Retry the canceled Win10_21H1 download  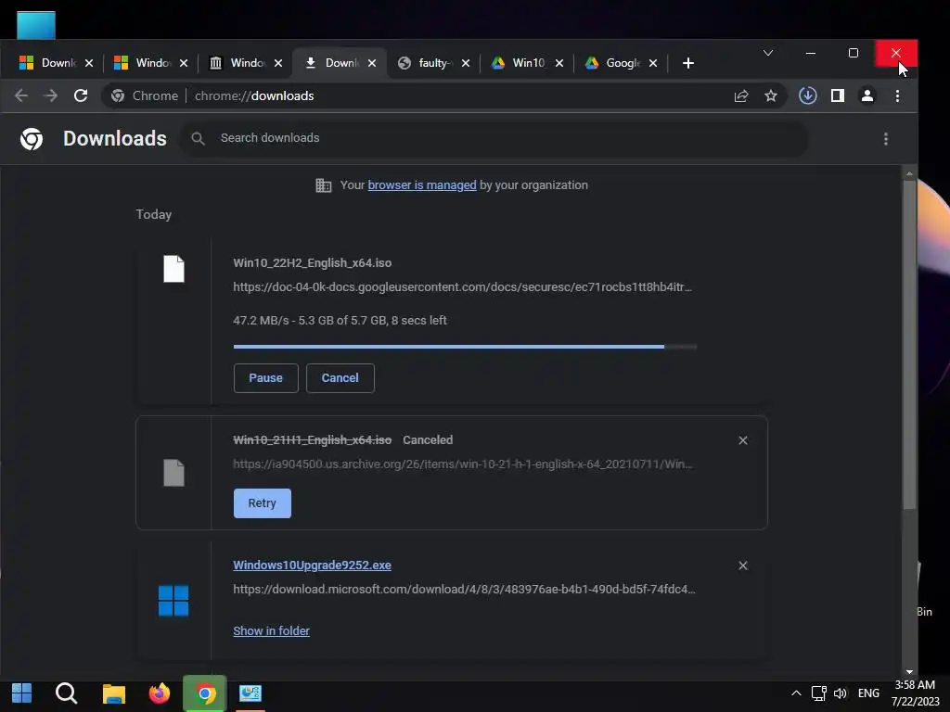(263, 503)
